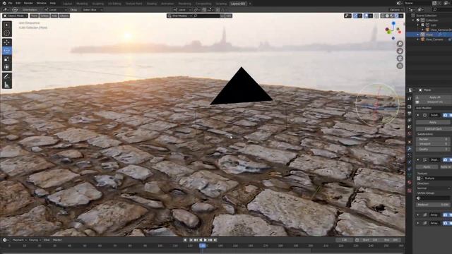
Task: Click the viewport zoom magnifier icon
Action: point(400,44)
